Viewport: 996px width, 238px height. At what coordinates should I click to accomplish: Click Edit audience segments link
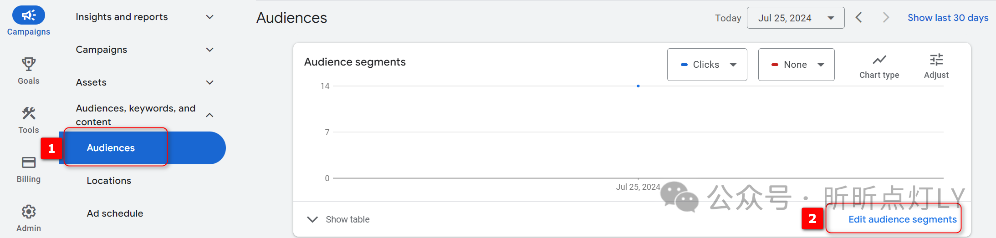(x=902, y=219)
